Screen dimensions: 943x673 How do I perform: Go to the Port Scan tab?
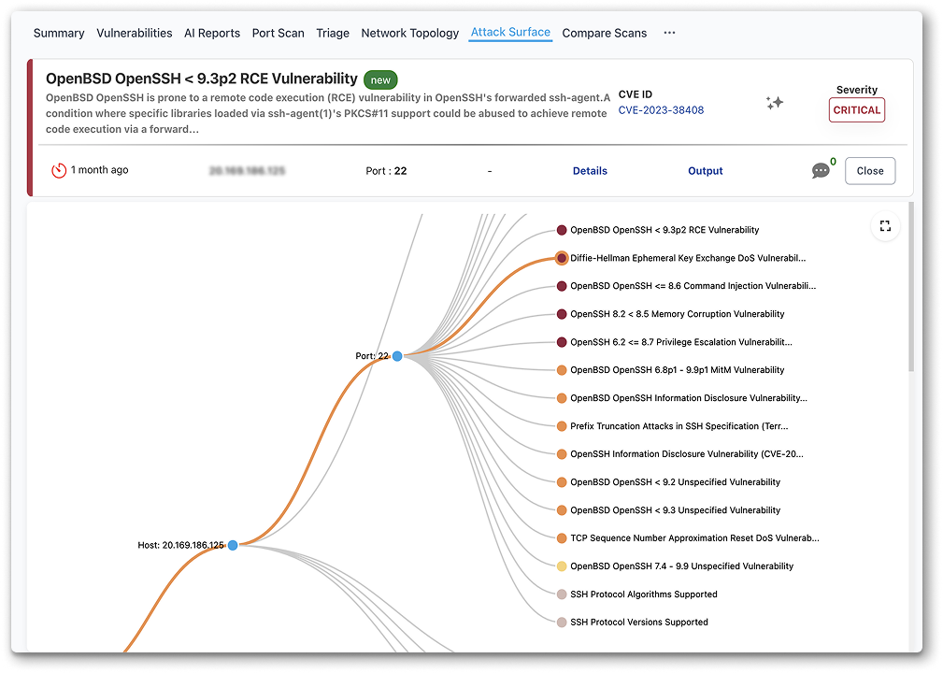[x=278, y=33]
